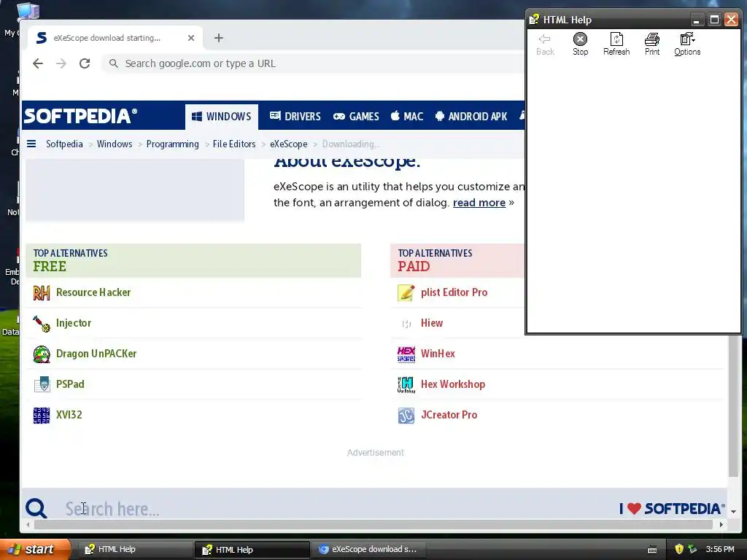The width and height of the screenshot is (747, 560).
Task: Click vertical scrollbar down arrow
Action: [734, 511]
